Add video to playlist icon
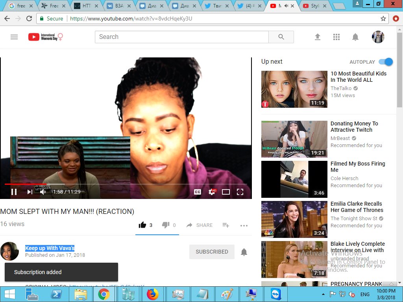 click(226, 225)
